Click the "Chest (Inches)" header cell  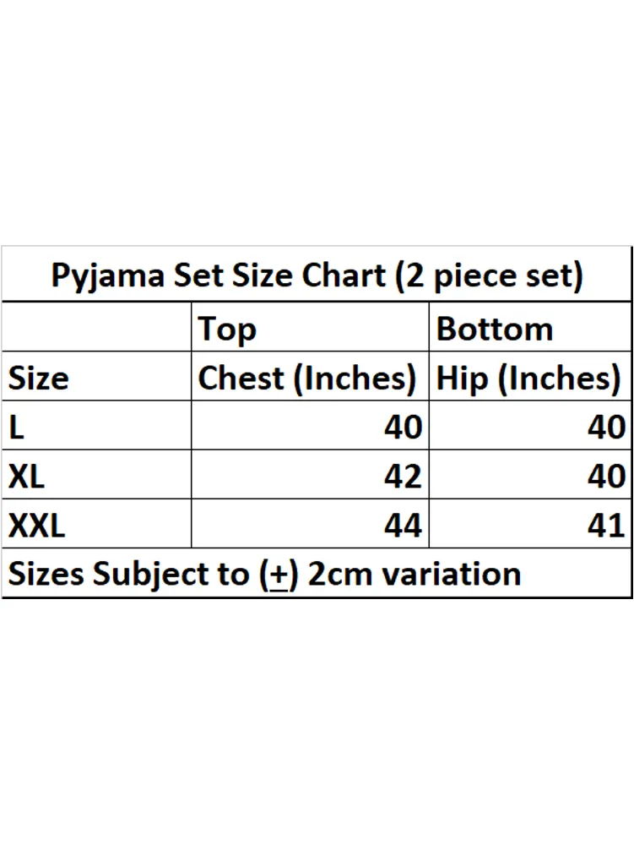(x=307, y=378)
